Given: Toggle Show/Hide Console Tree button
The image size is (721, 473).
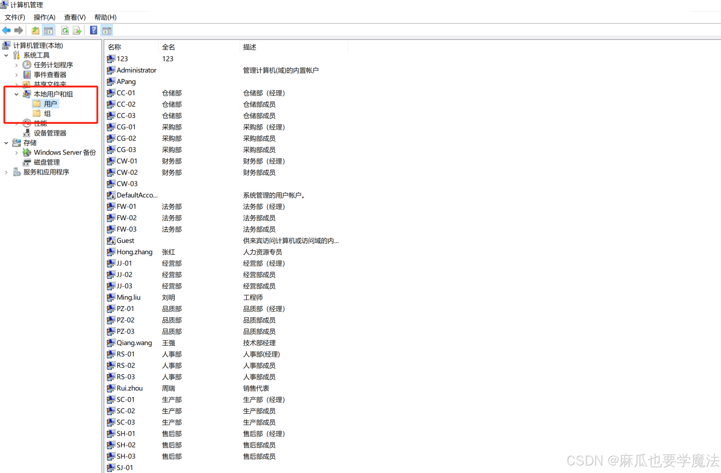Looking at the screenshot, I should 48,31.
